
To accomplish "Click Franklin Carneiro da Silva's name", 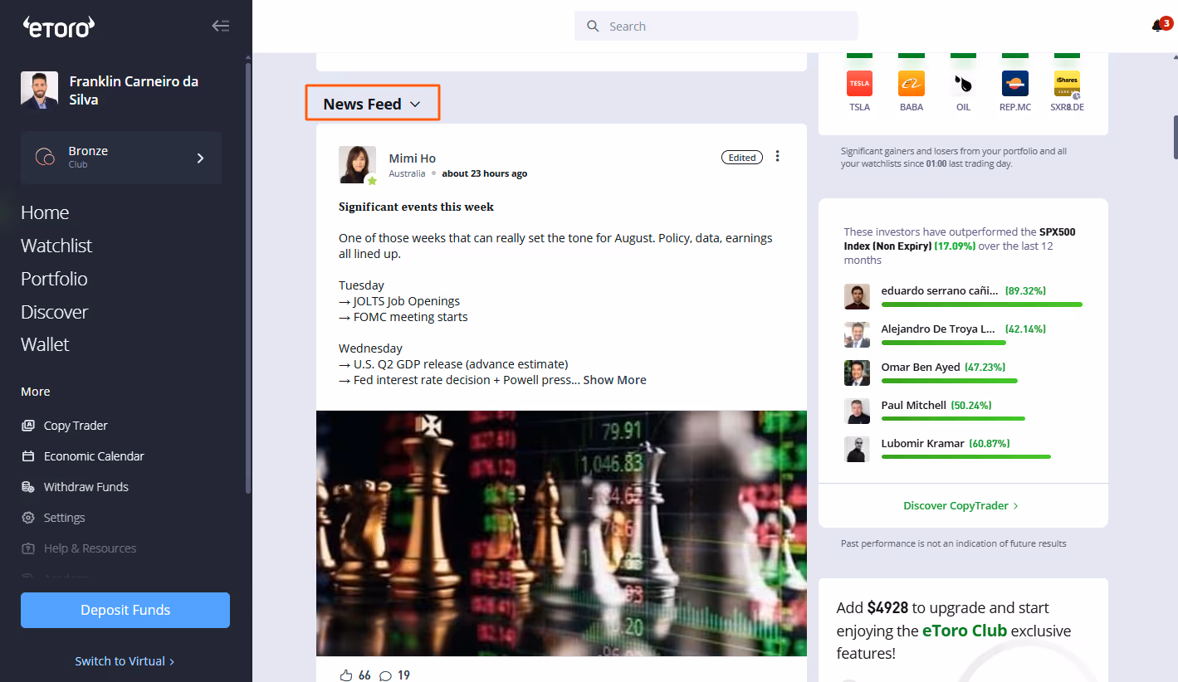I will click(x=134, y=90).
